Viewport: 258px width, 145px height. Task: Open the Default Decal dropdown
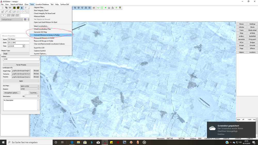(12, 19)
